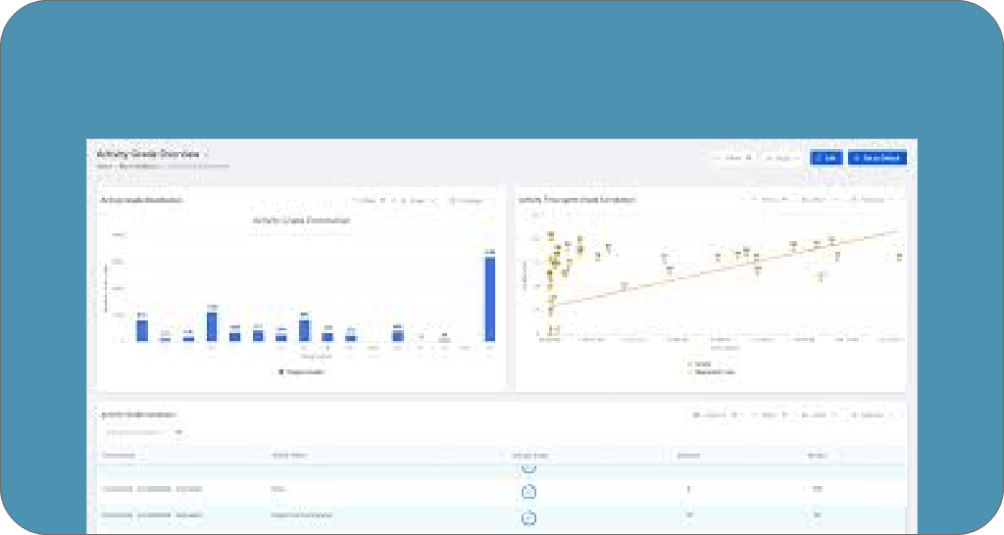Click the first column header in the table
1004x535 pixels.
coord(119,456)
